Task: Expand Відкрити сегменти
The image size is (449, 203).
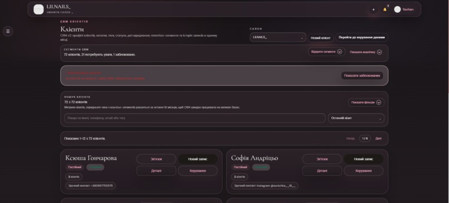Action: point(326,52)
